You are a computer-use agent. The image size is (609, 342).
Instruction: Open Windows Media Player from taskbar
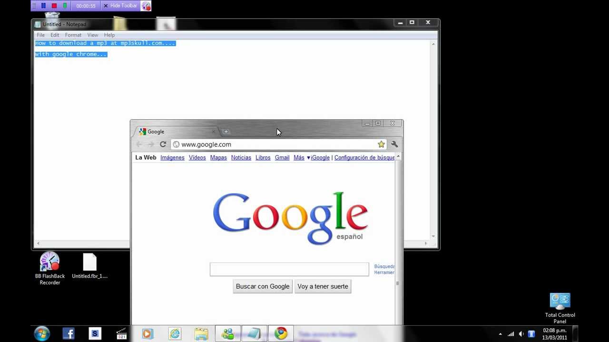[x=148, y=334]
